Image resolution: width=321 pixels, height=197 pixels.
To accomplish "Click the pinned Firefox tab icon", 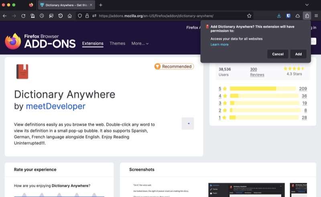I will (x=31, y=5).
